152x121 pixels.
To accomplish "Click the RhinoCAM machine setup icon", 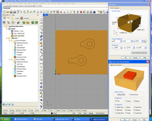I will pyautogui.click(x=4, y=23).
